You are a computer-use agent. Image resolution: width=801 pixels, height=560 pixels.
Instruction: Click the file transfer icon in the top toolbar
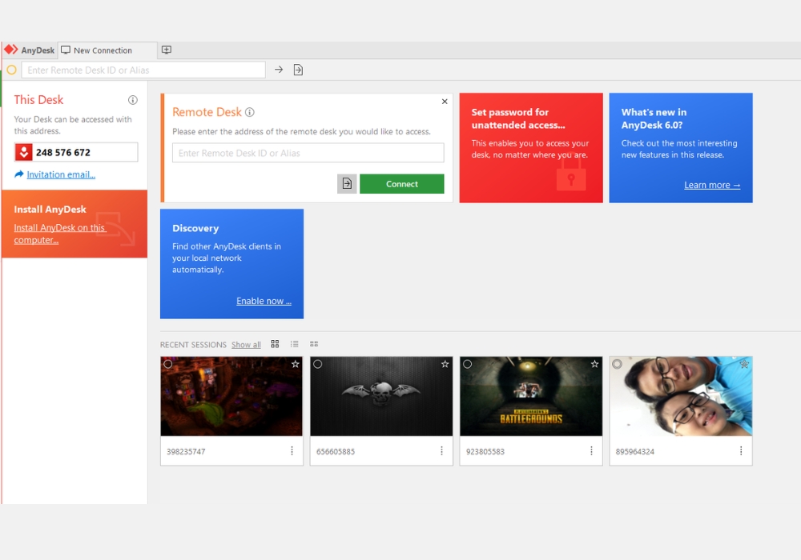(x=298, y=70)
